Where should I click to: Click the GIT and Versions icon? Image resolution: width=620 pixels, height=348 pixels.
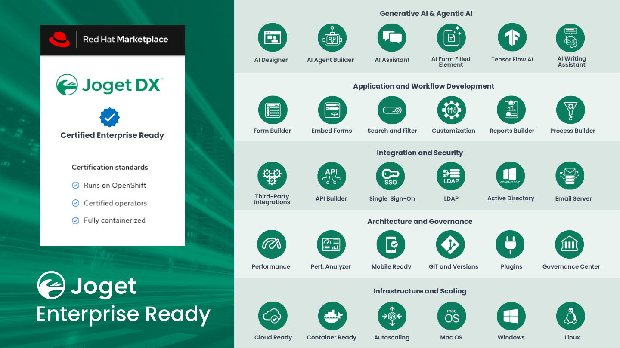450,244
